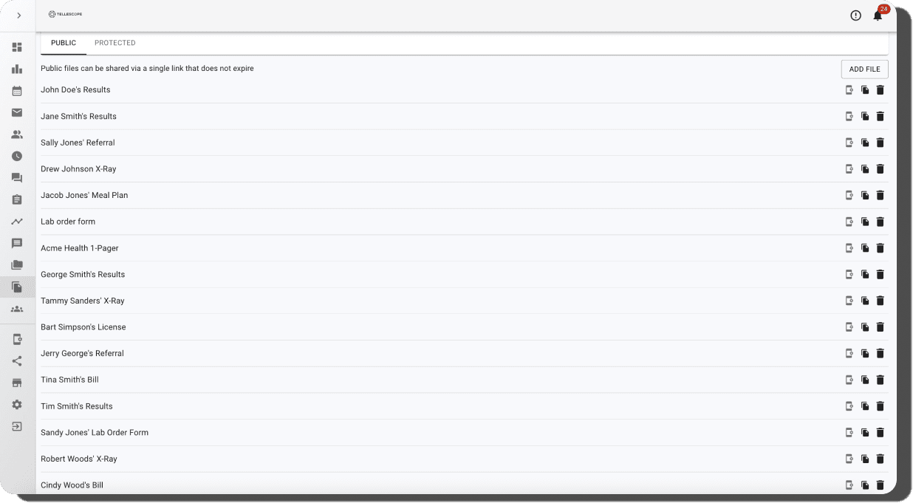Open the calendar icon in sidebar
Screen dimensions: 913x503
17,92
